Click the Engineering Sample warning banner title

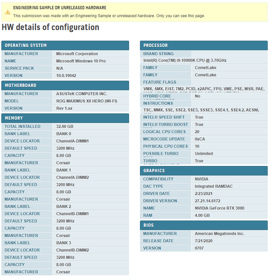pyautogui.click(x=60, y=8)
